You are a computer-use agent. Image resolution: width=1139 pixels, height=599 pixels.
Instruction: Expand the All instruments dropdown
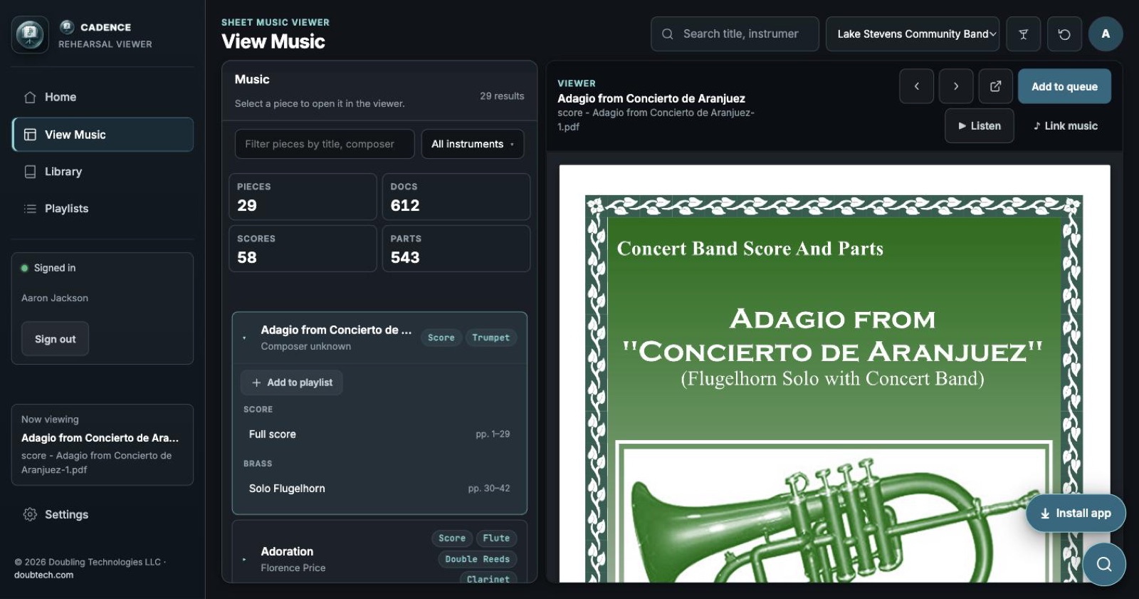coord(473,144)
